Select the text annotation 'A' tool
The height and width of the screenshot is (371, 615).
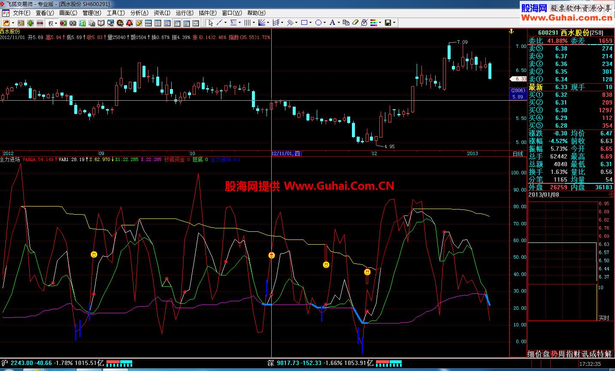(332, 23)
